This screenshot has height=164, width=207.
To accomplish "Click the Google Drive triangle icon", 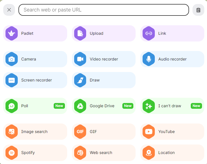I will 80,106.
